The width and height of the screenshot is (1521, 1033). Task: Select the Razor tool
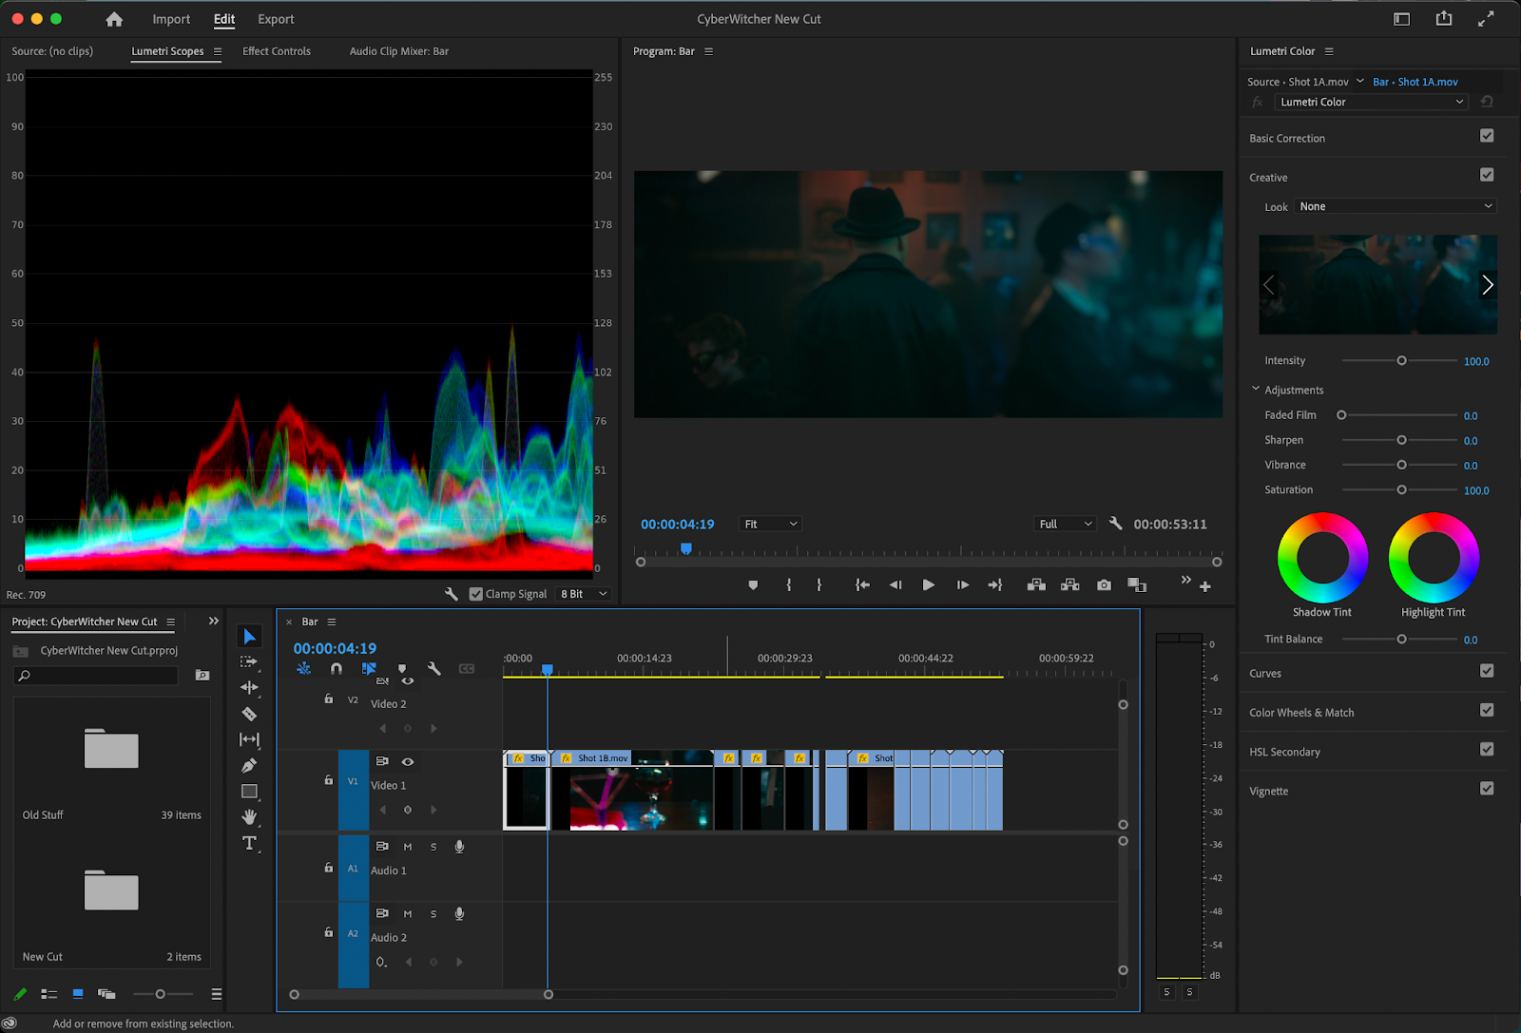(x=249, y=713)
